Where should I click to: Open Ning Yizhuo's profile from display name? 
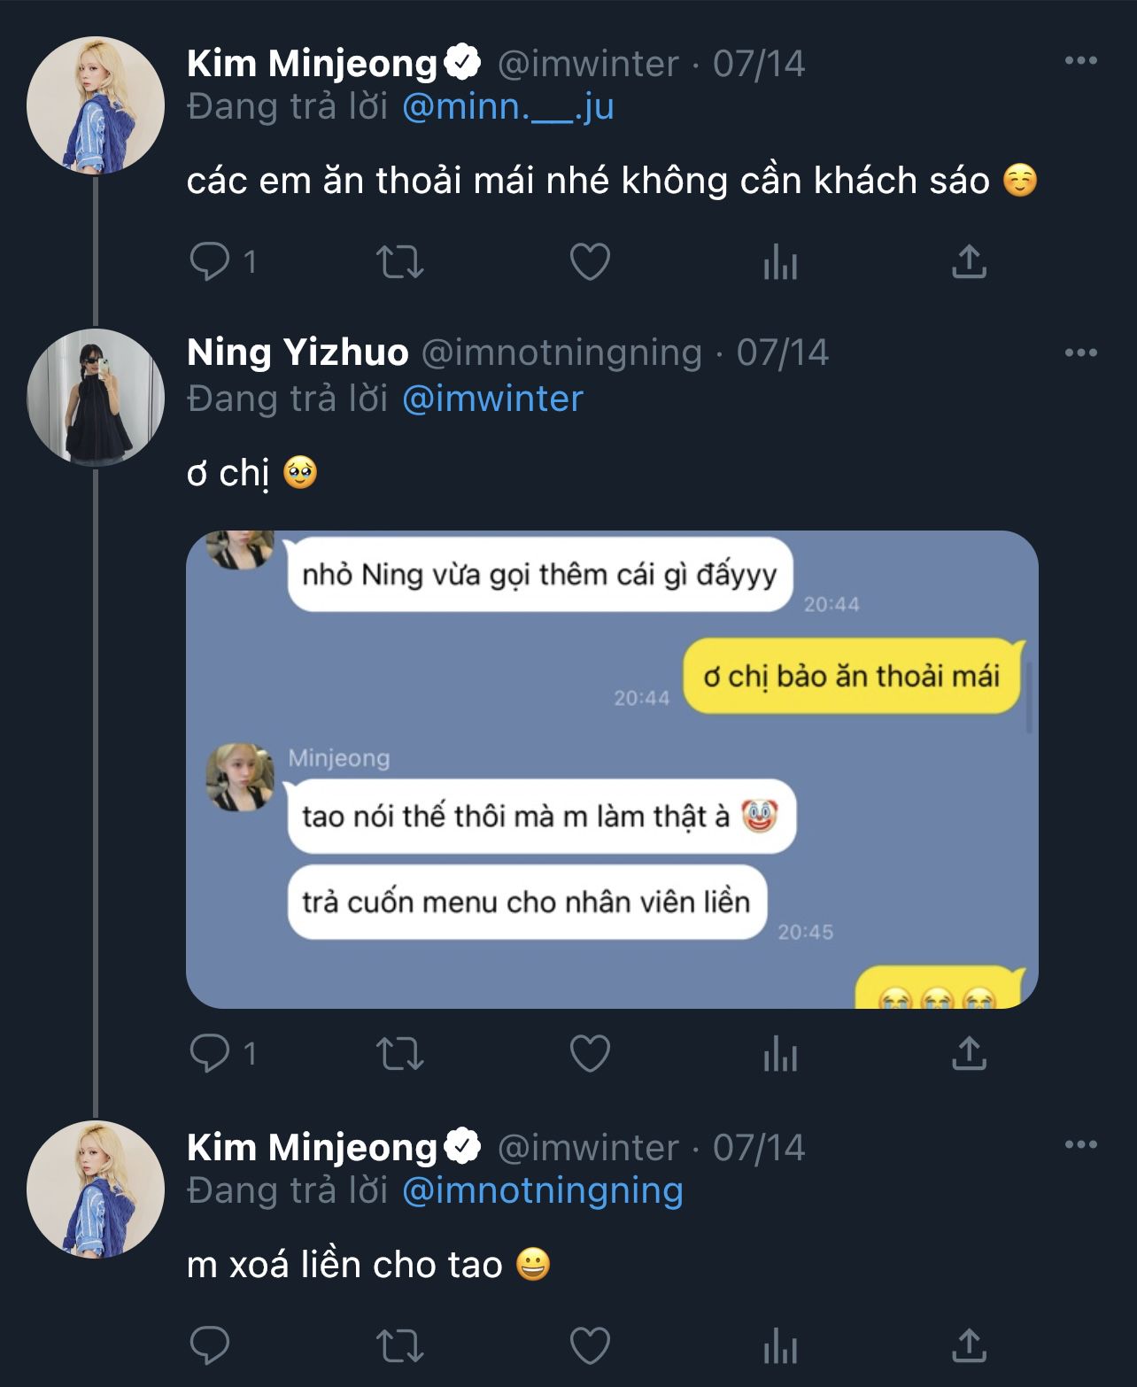[x=298, y=353]
